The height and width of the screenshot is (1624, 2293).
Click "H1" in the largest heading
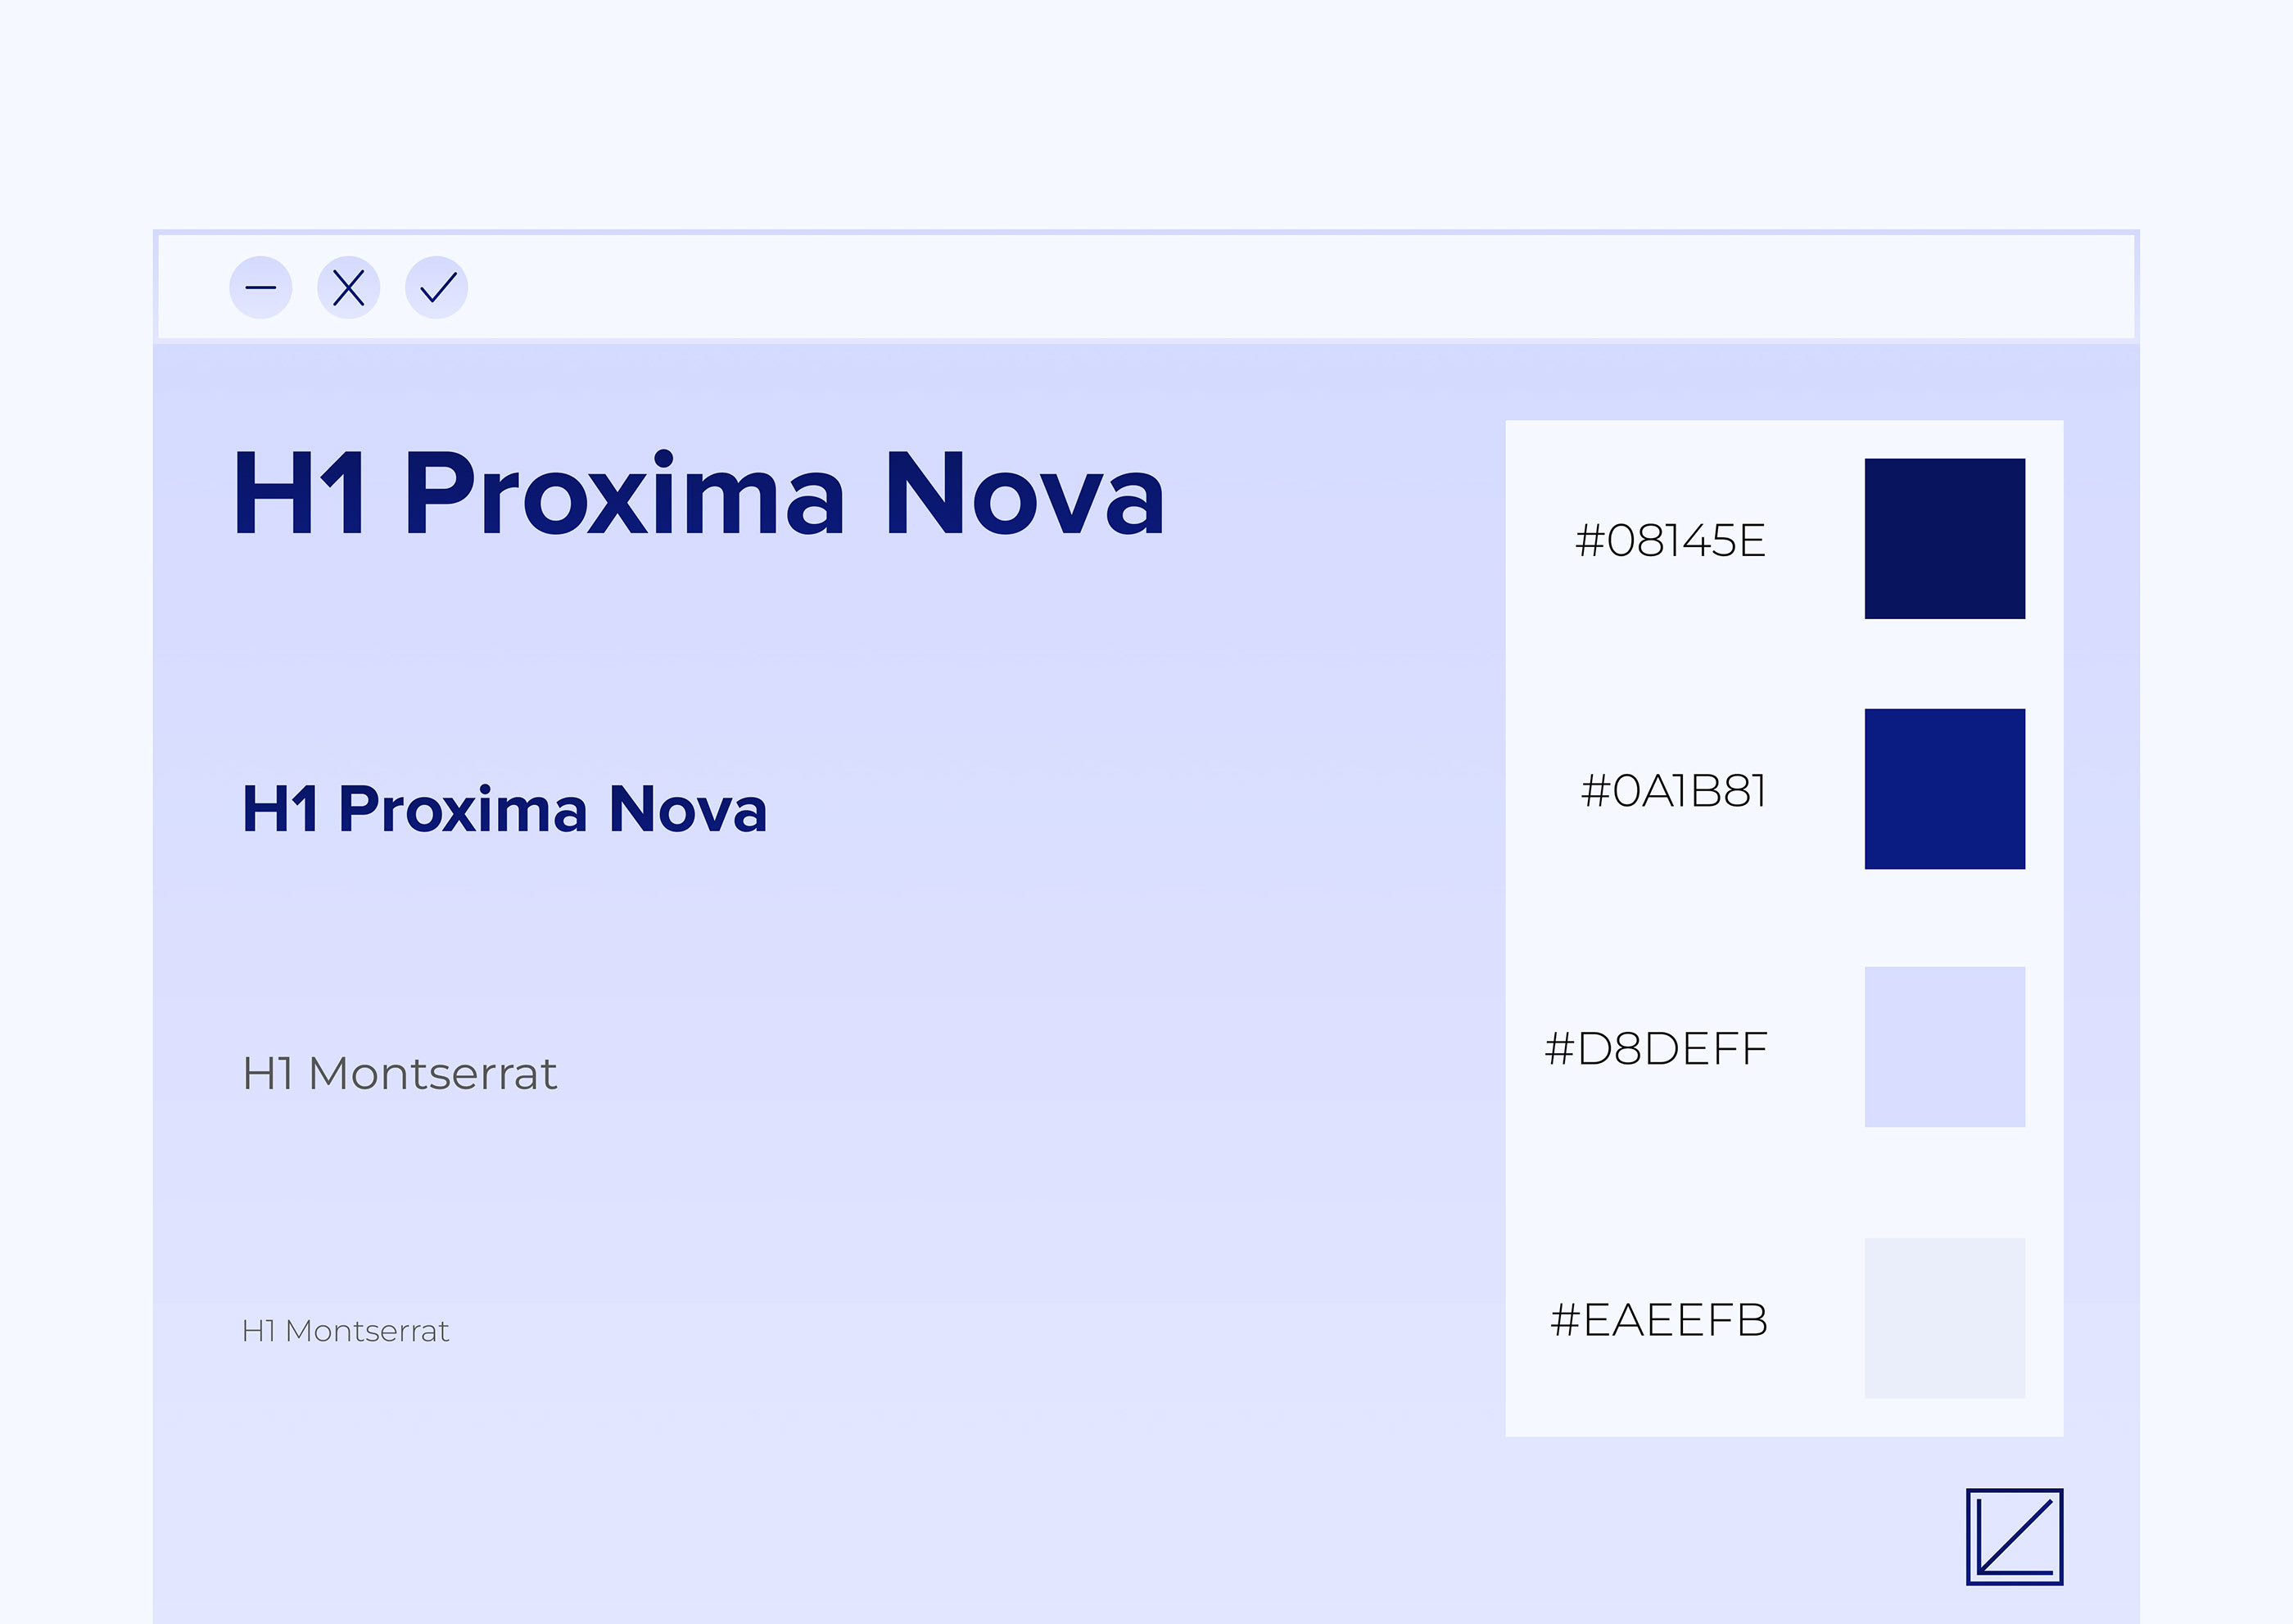point(300,494)
